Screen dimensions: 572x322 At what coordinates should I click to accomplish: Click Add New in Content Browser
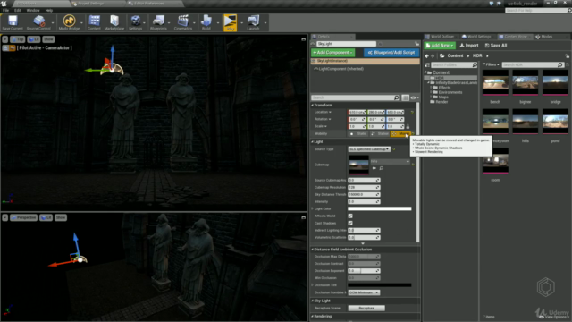[x=440, y=46]
